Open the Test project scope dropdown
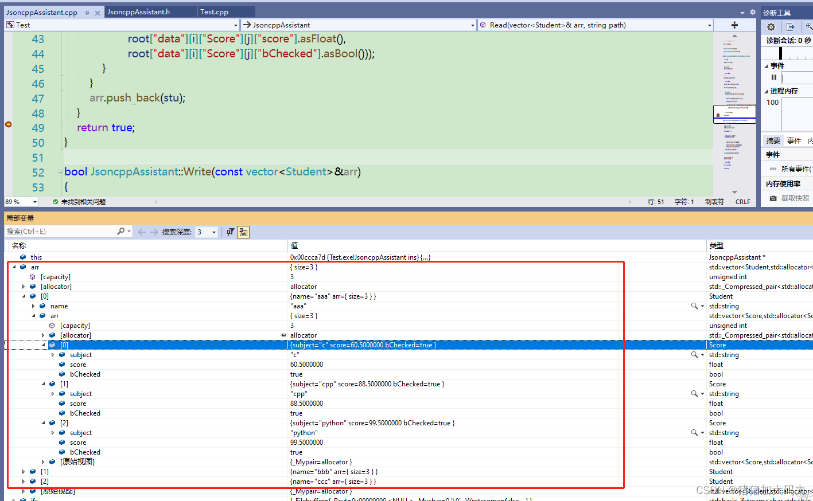 point(236,25)
